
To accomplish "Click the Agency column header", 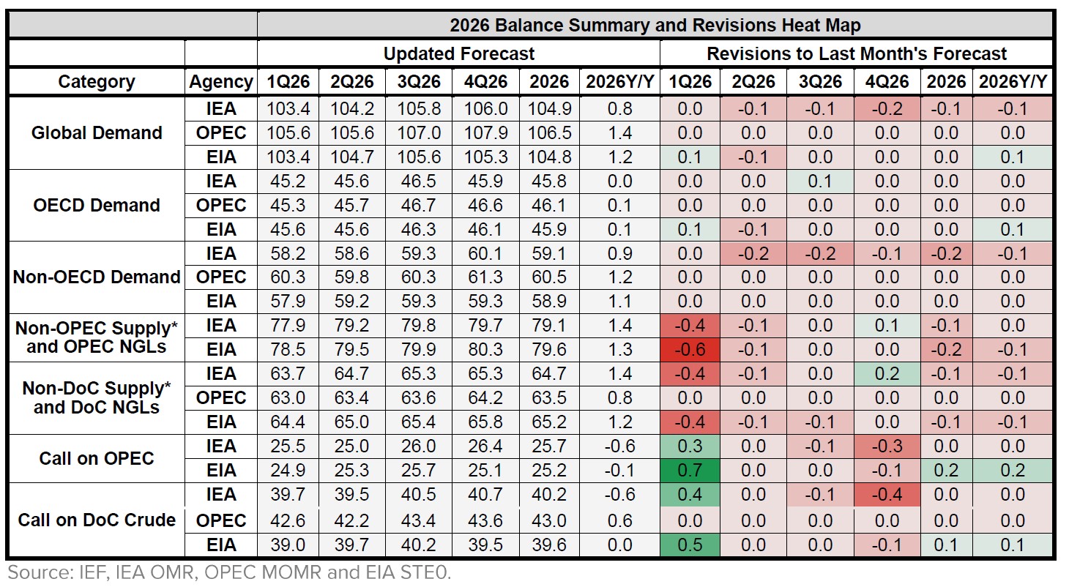I will click(x=221, y=82).
